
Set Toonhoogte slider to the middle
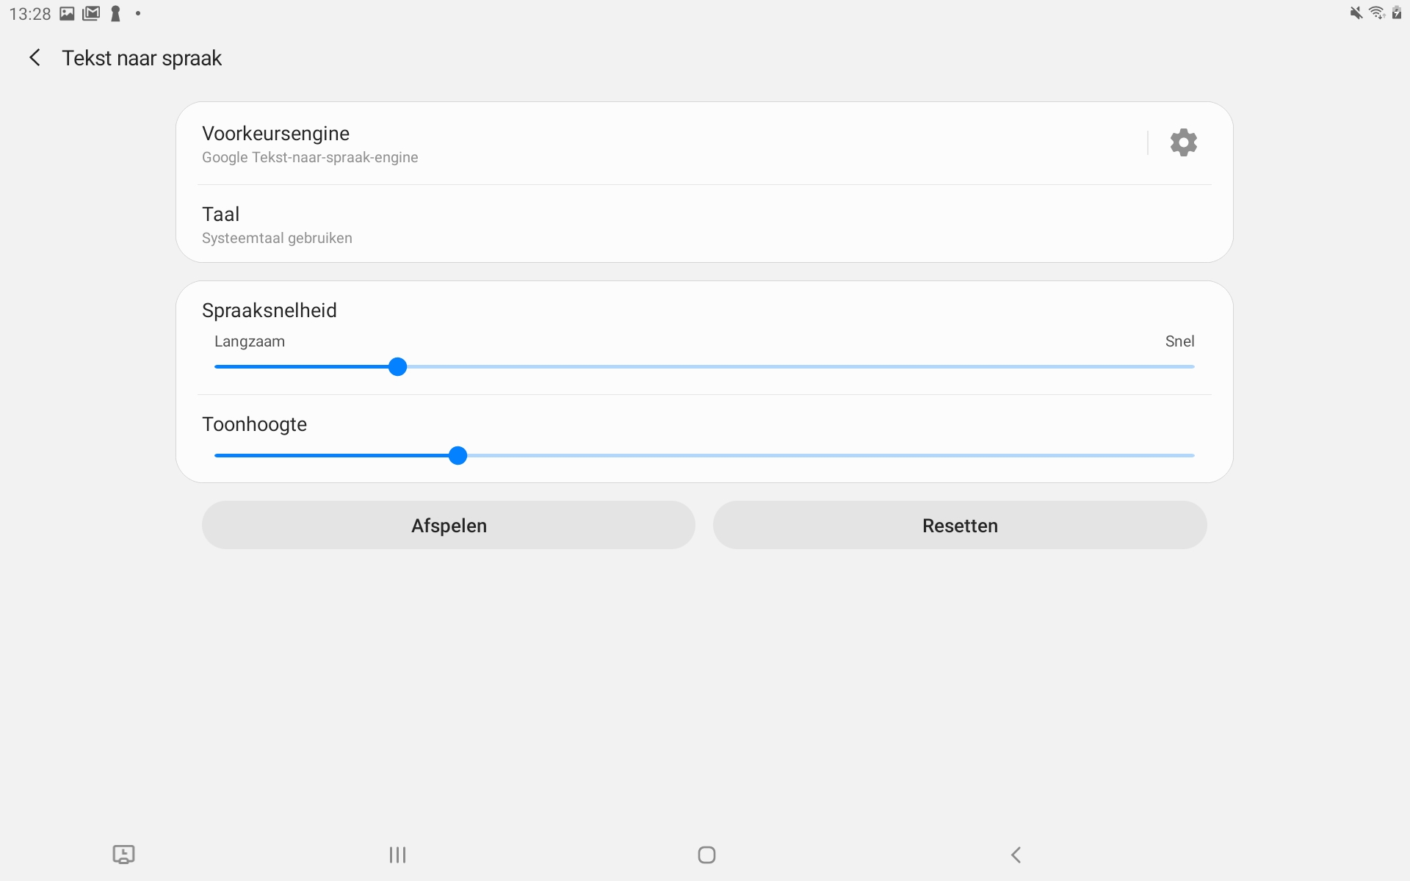coord(704,455)
